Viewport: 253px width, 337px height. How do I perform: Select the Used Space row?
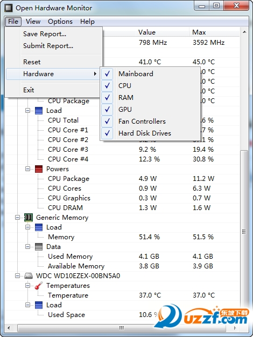[122, 315]
